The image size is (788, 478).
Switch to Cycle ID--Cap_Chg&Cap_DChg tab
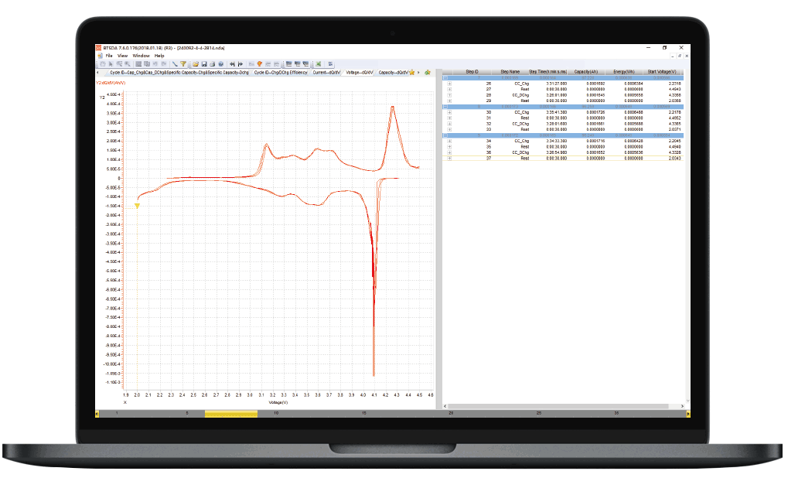click(x=179, y=73)
